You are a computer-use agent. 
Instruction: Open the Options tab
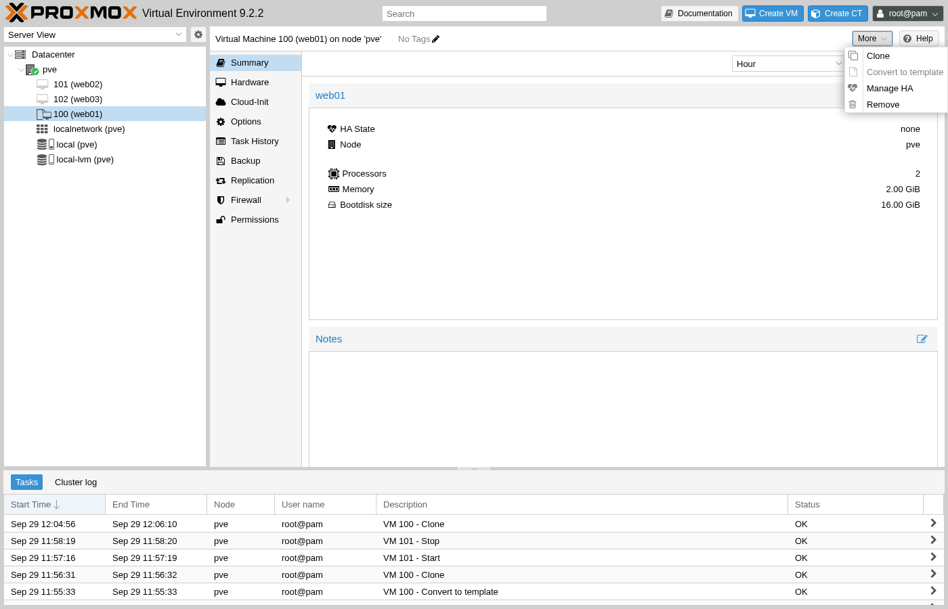point(255,122)
